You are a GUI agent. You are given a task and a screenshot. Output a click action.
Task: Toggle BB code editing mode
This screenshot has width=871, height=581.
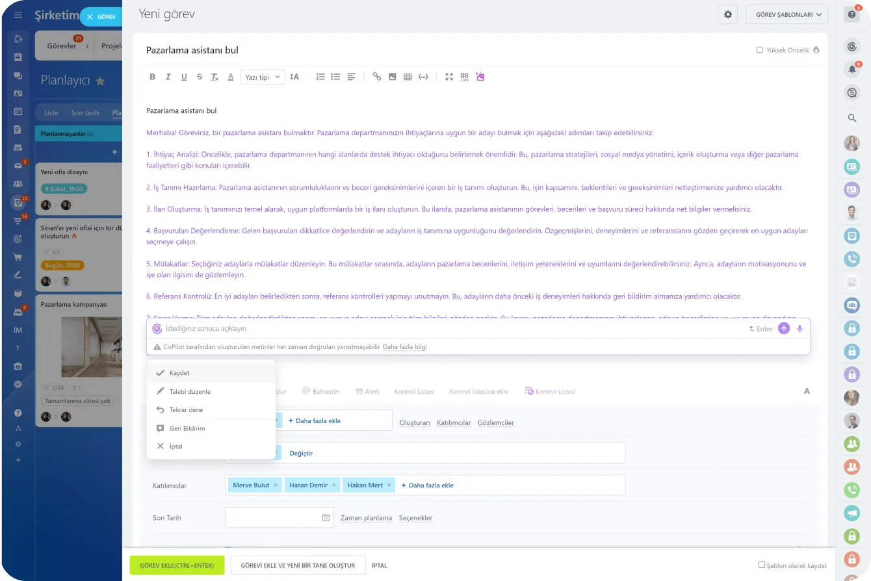(x=464, y=76)
